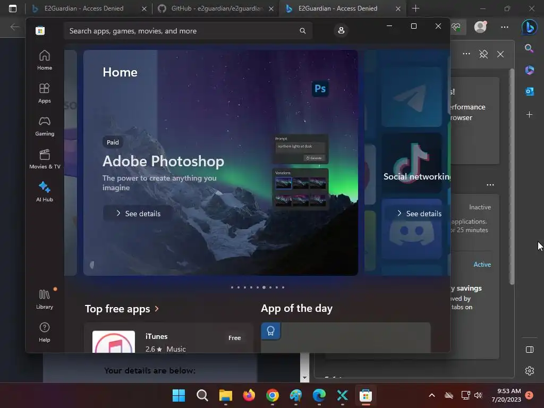Click scroll down arrow on webpage
The image size is (544, 408).
tap(304, 378)
